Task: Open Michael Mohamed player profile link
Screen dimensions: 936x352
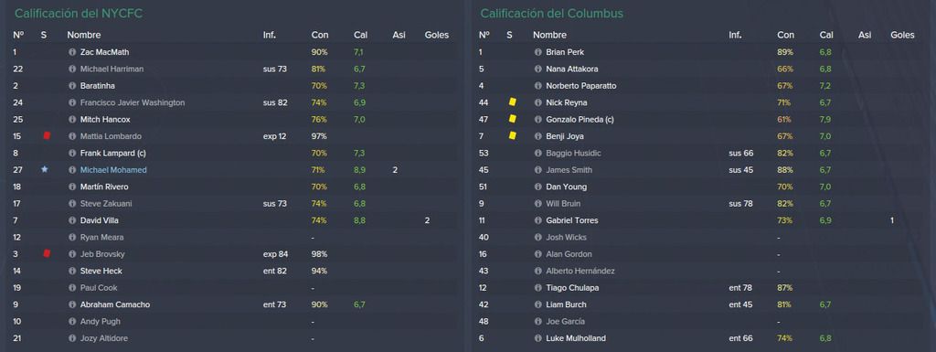Action: (113, 170)
